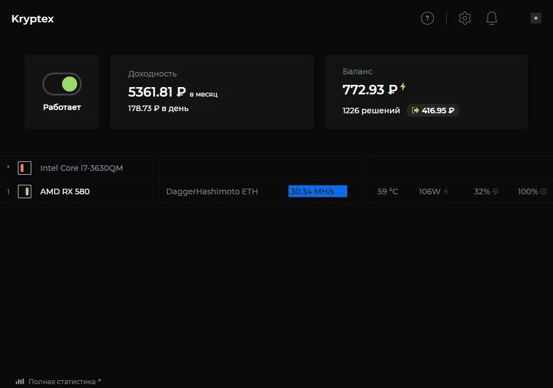Image resolution: width=553 pixels, height=388 pixels.
Task: Show notifications with the bell icon
Action: coord(491,18)
